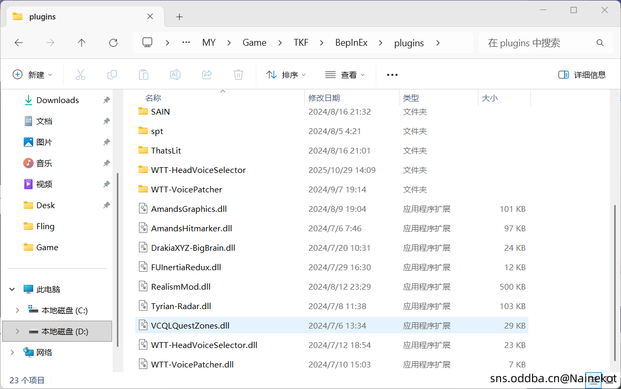Click the Copy icon in toolbar

point(112,75)
